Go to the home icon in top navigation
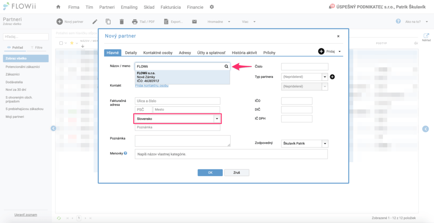Screen dimensions: 434x223 coord(58,7)
